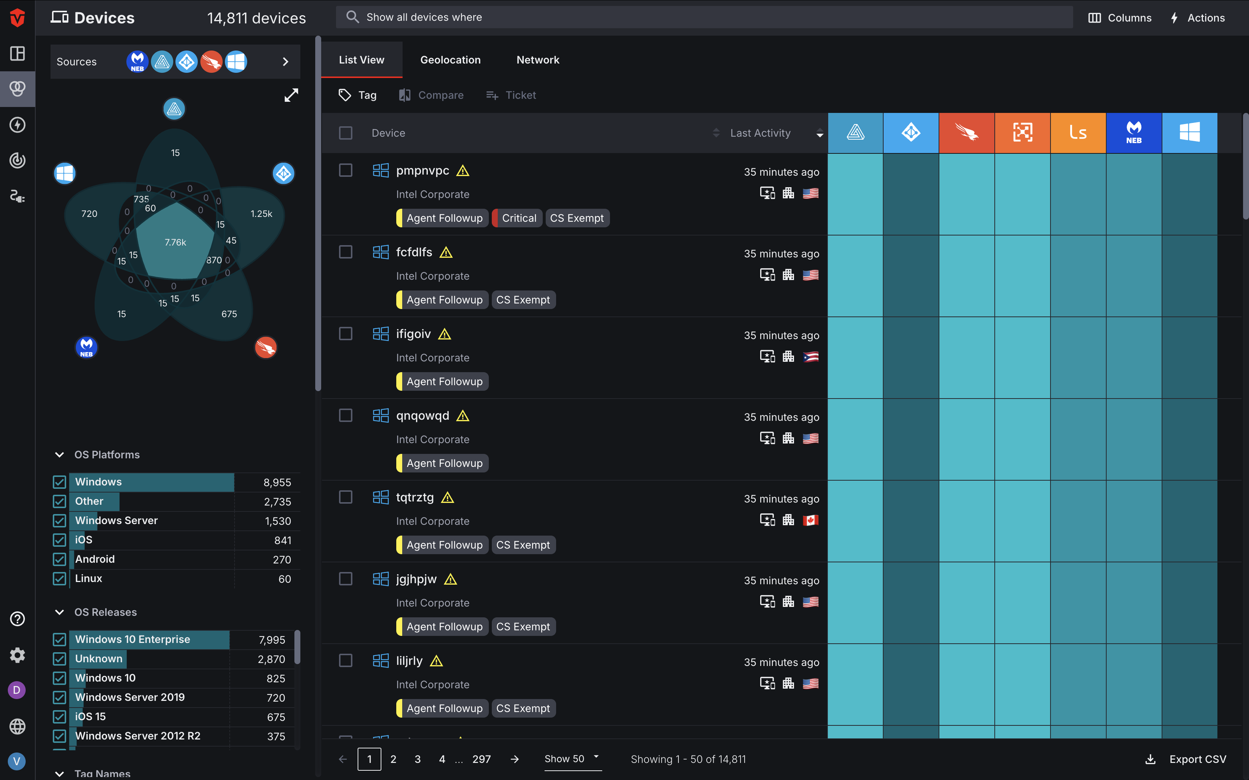Expand the Venn diagram to full size
This screenshot has height=780, width=1249.
tap(291, 95)
